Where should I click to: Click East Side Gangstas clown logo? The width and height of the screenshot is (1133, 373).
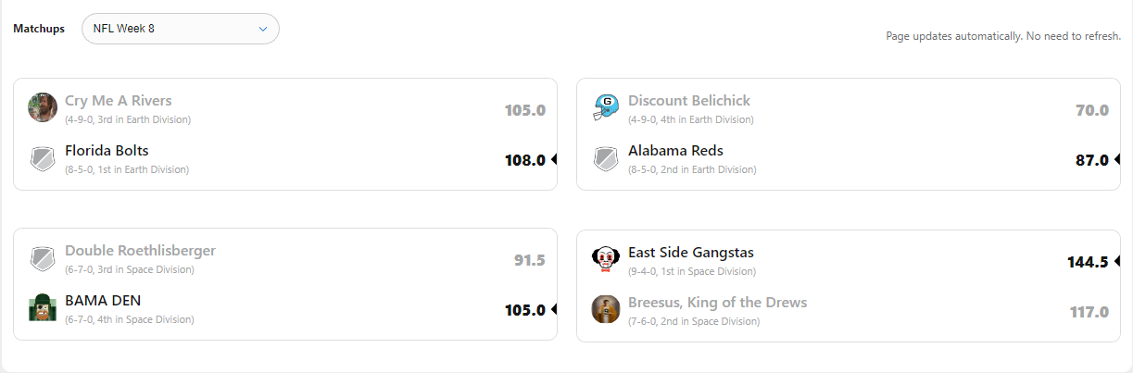[x=606, y=259]
